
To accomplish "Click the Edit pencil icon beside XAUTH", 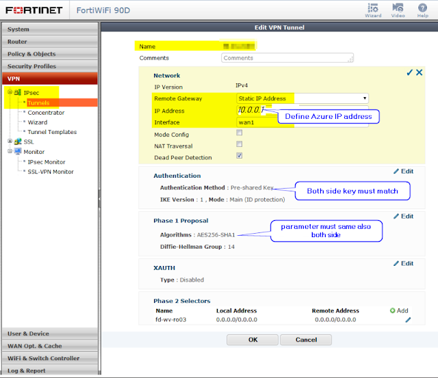I will [x=396, y=263].
